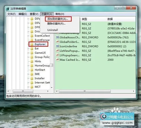This screenshot has width=141, height=128.
Task: Click the DPX folder icon
Action: pyautogui.click(x=32, y=27)
